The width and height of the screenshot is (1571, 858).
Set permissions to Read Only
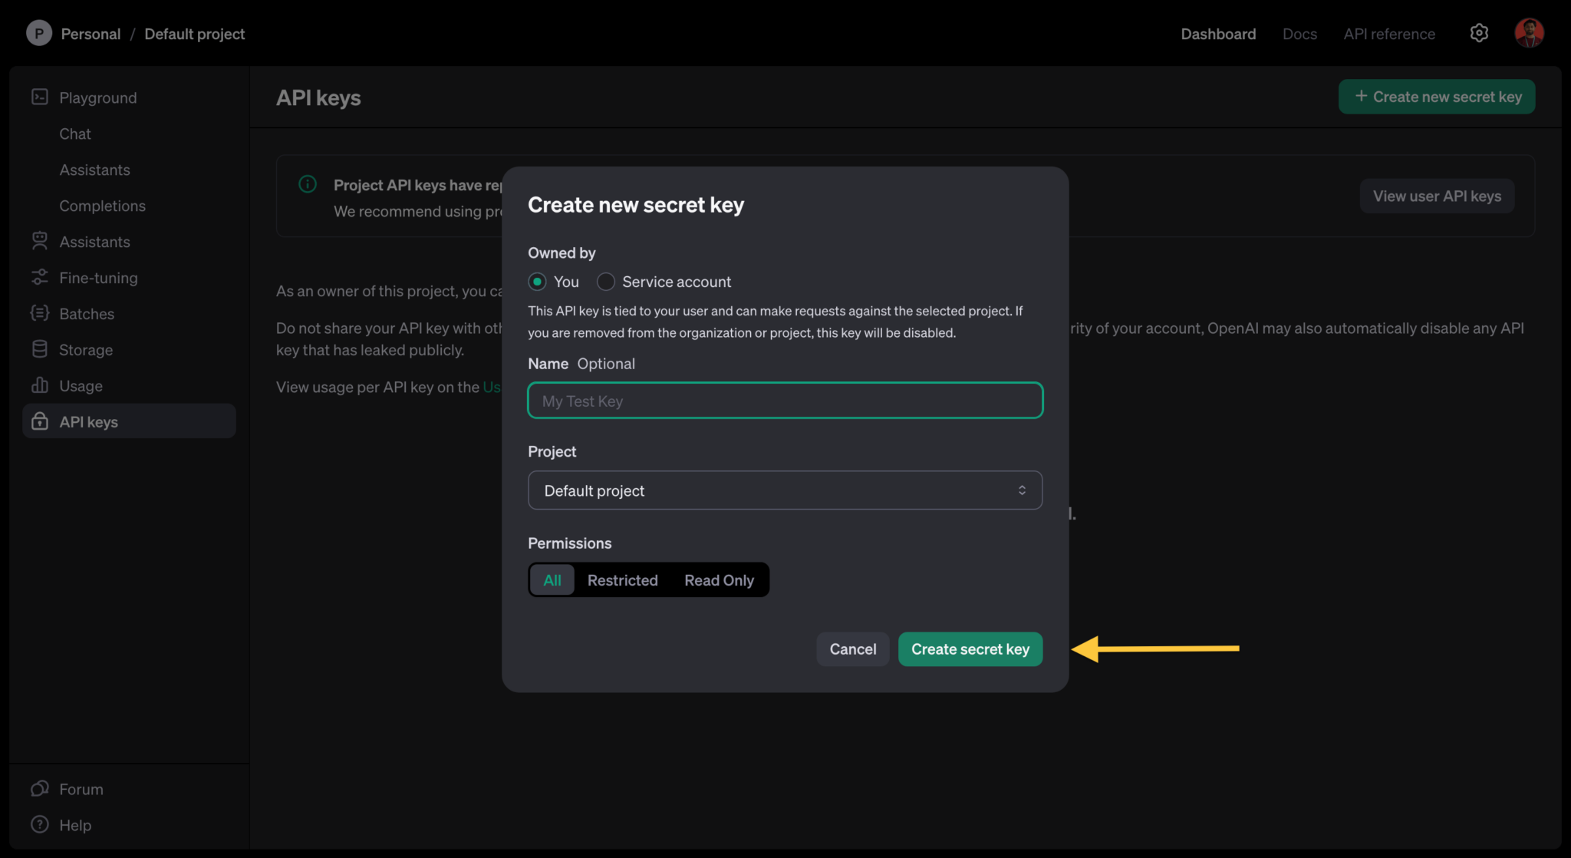click(x=719, y=580)
